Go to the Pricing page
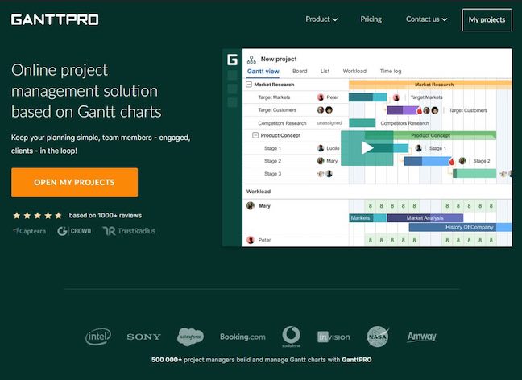Screen dimensions: 522x380 coord(371,19)
